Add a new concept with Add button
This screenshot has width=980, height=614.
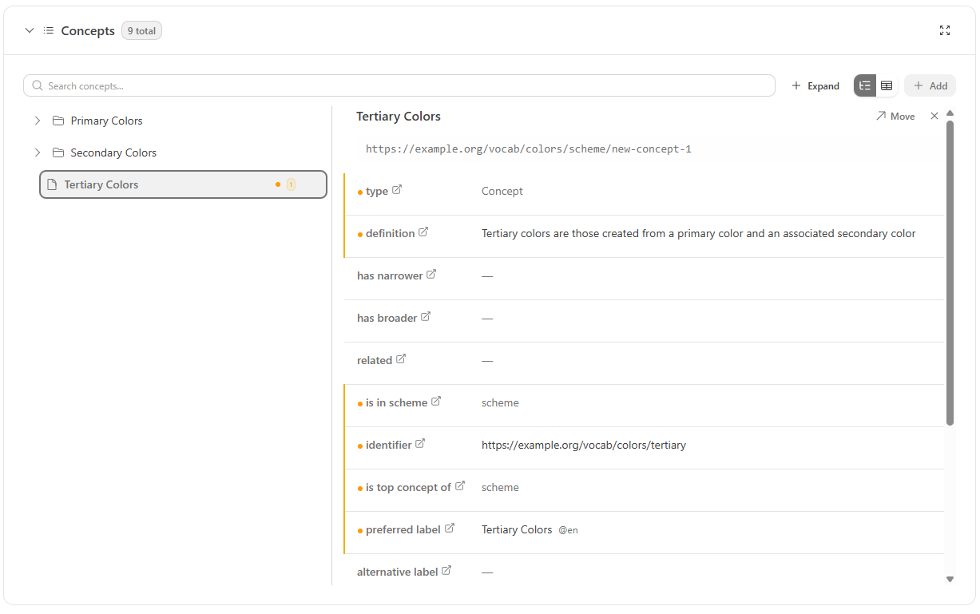tap(930, 85)
